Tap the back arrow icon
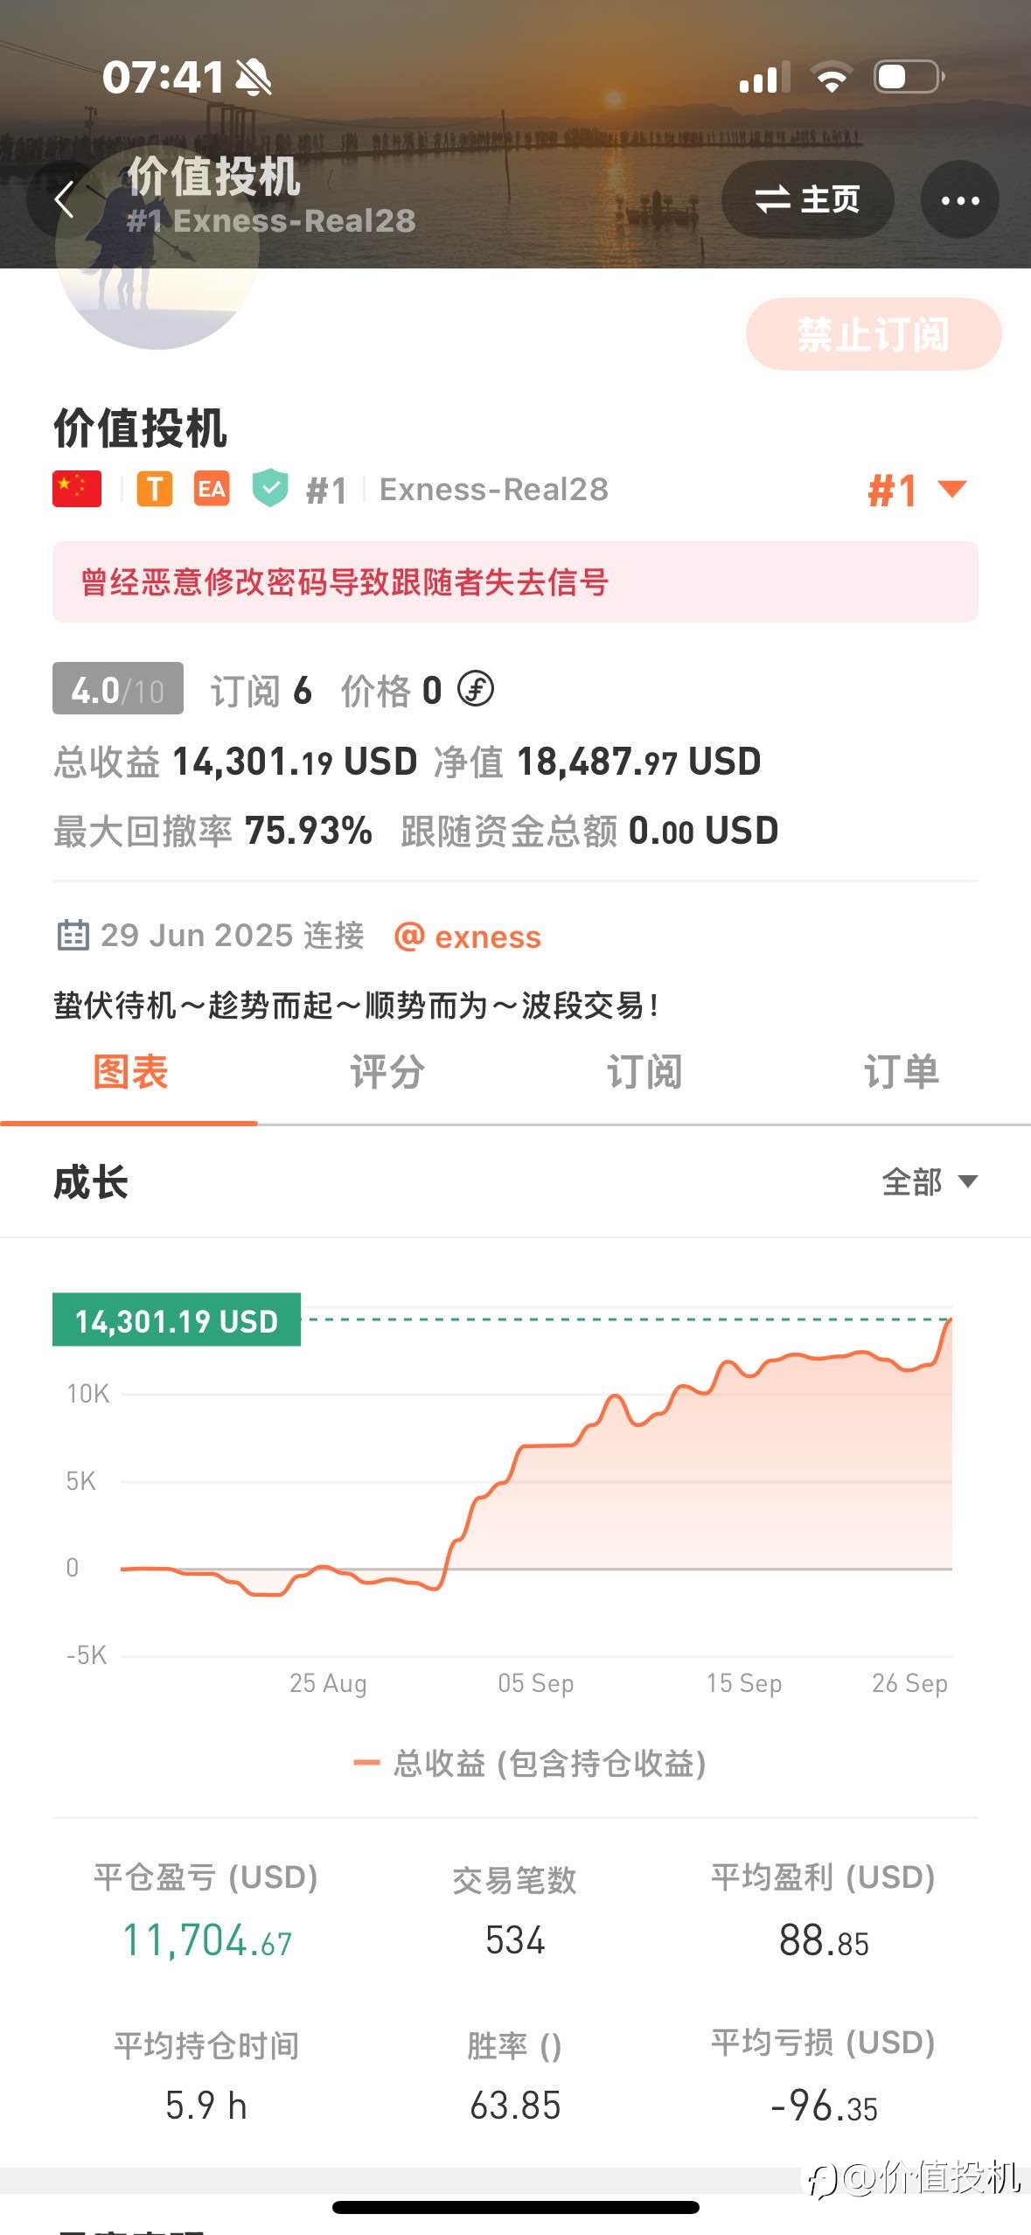 click(x=64, y=199)
